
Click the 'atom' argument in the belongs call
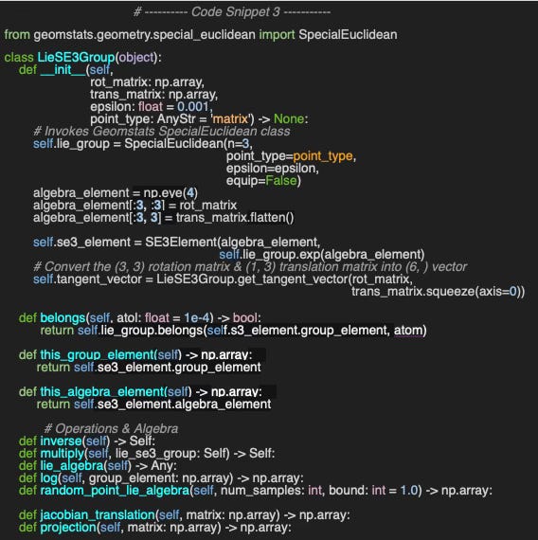408,331
